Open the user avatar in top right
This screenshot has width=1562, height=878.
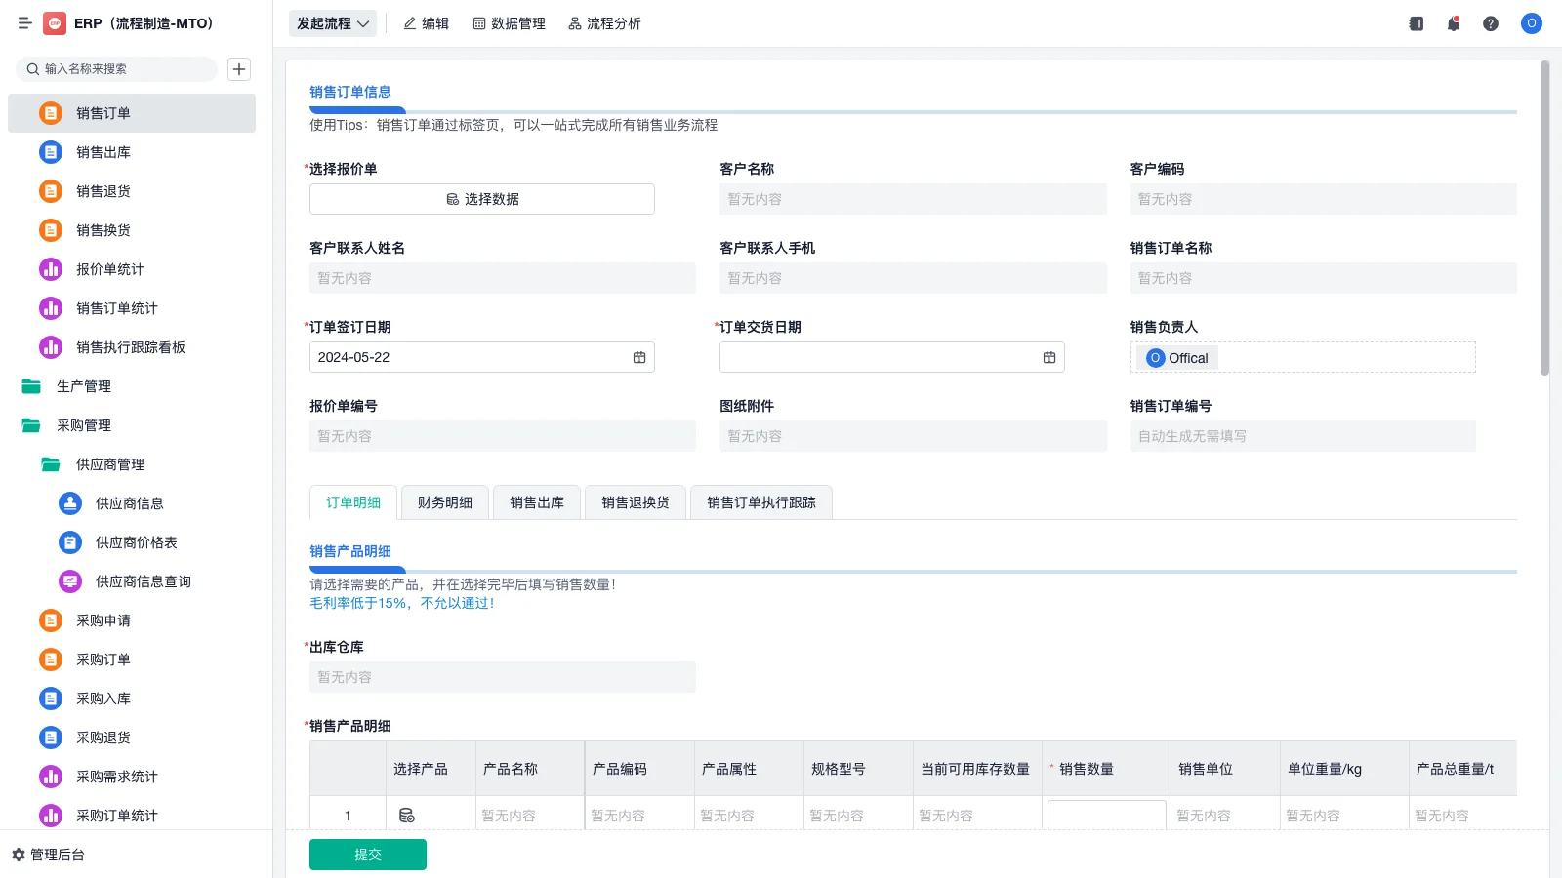coord(1532,23)
